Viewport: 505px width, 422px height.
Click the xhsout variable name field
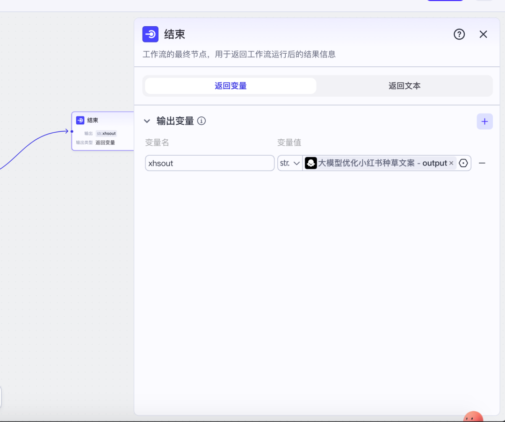pos(209,163)
